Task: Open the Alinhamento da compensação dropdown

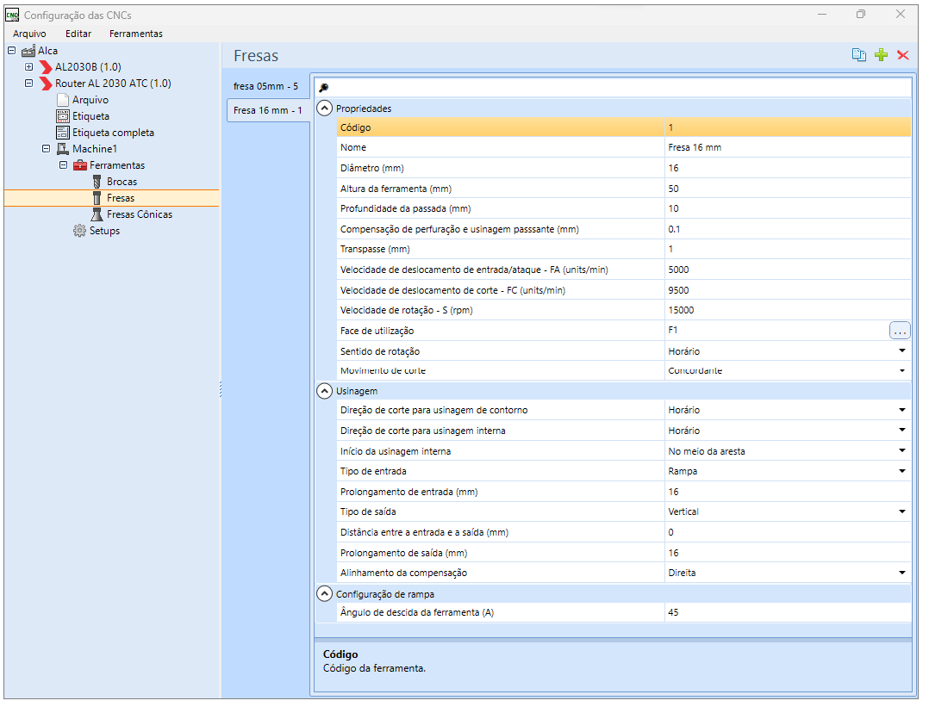Action: point(901,573)
